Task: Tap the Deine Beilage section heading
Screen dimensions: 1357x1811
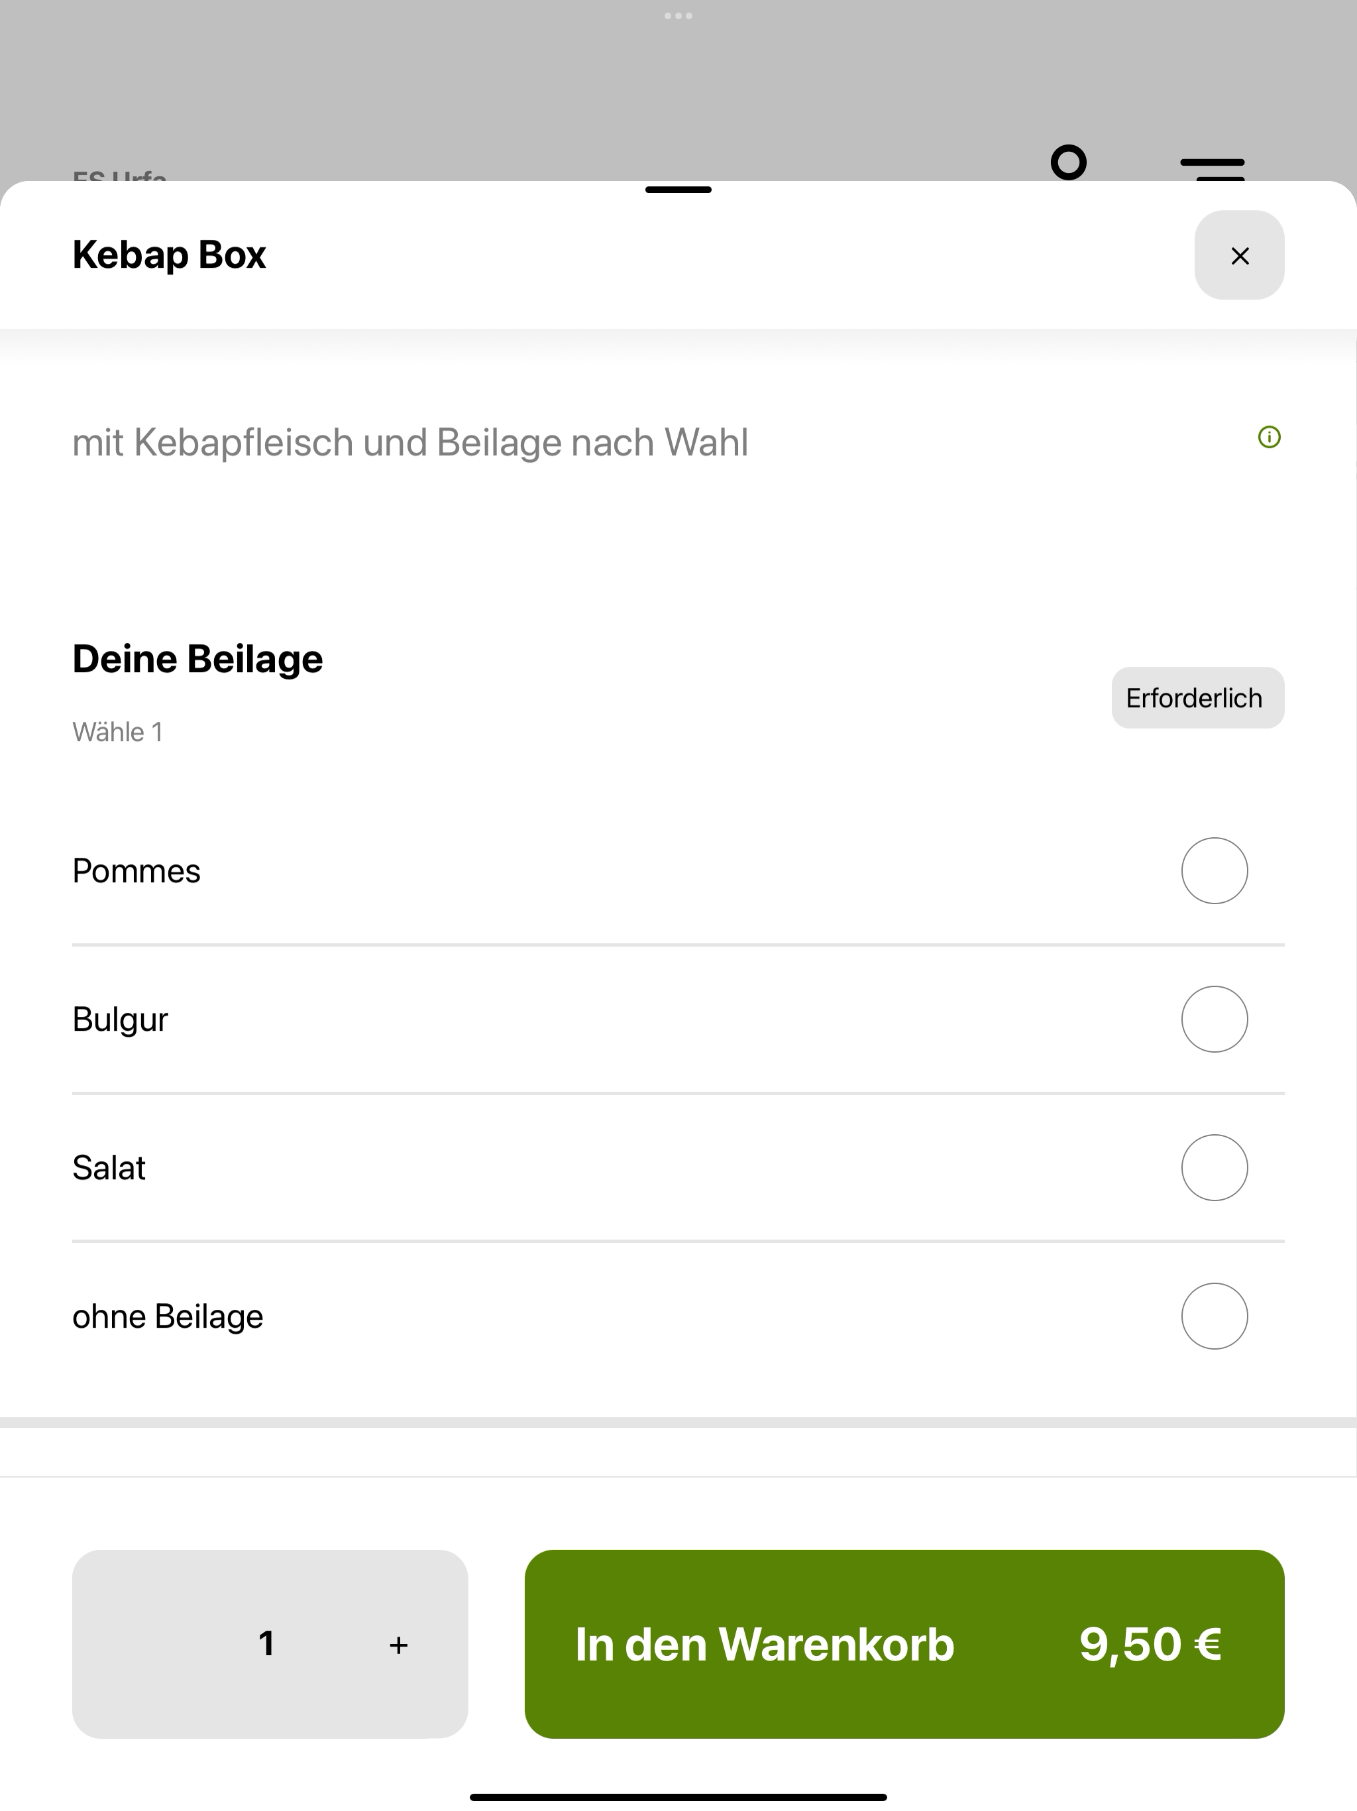Action: click(197, 659)
